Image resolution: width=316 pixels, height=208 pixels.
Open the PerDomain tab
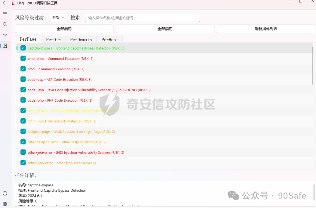(81, 40)
